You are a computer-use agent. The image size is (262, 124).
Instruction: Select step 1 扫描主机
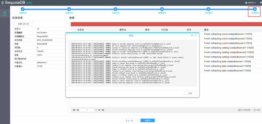click(x=23, y=9)
